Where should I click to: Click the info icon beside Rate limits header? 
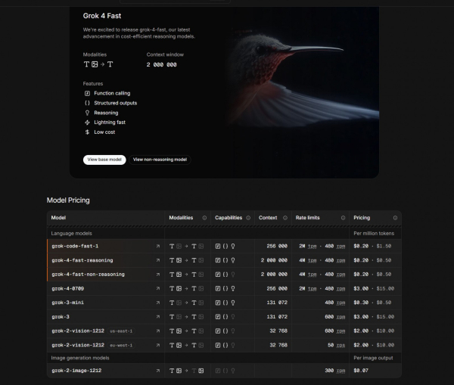tap(343, 218)
